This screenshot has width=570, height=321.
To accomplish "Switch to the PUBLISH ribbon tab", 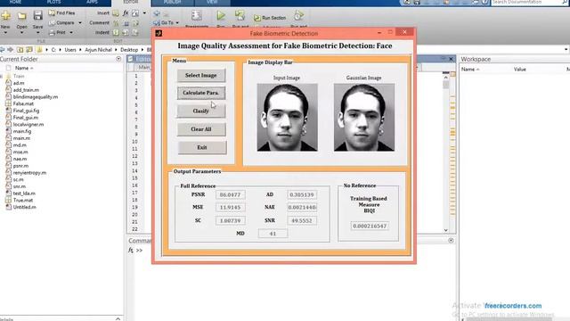I will pos(172,2).
